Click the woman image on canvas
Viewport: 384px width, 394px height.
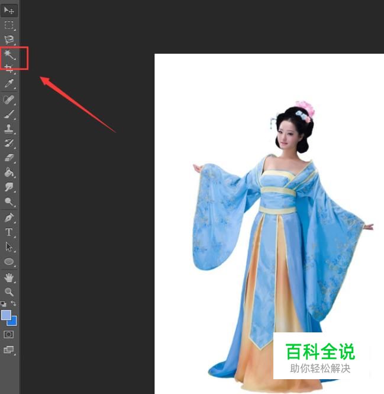(x=283, y=248)
